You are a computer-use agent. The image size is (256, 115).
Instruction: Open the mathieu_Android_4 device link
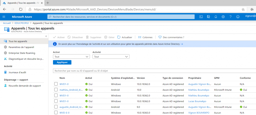click(x=71, y=90)
